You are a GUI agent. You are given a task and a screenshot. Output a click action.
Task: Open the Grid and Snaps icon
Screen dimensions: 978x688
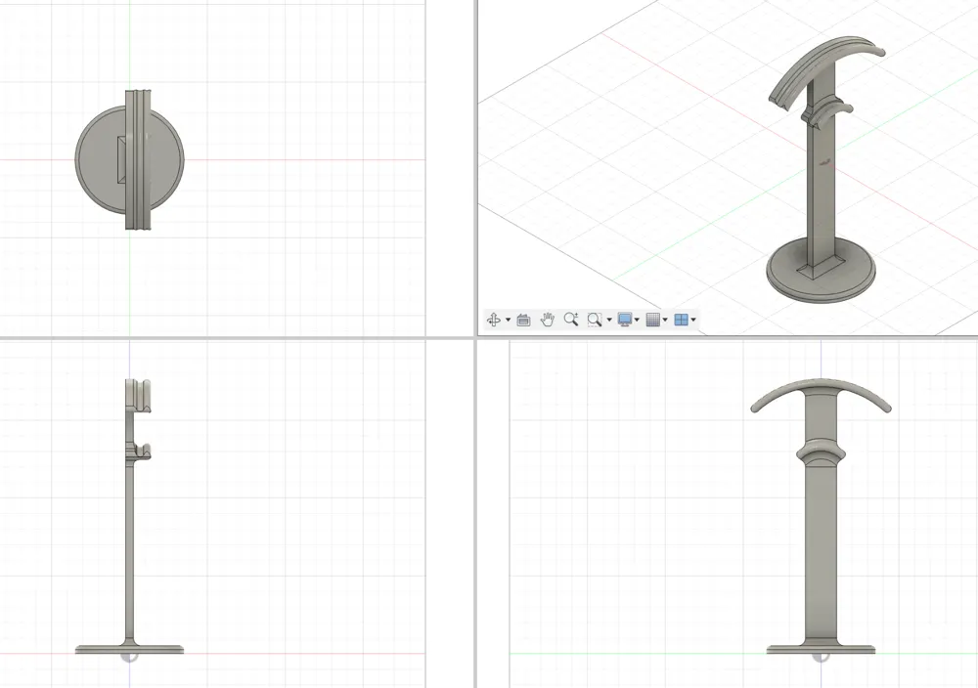pyautogui.click(x=652, y=320)
